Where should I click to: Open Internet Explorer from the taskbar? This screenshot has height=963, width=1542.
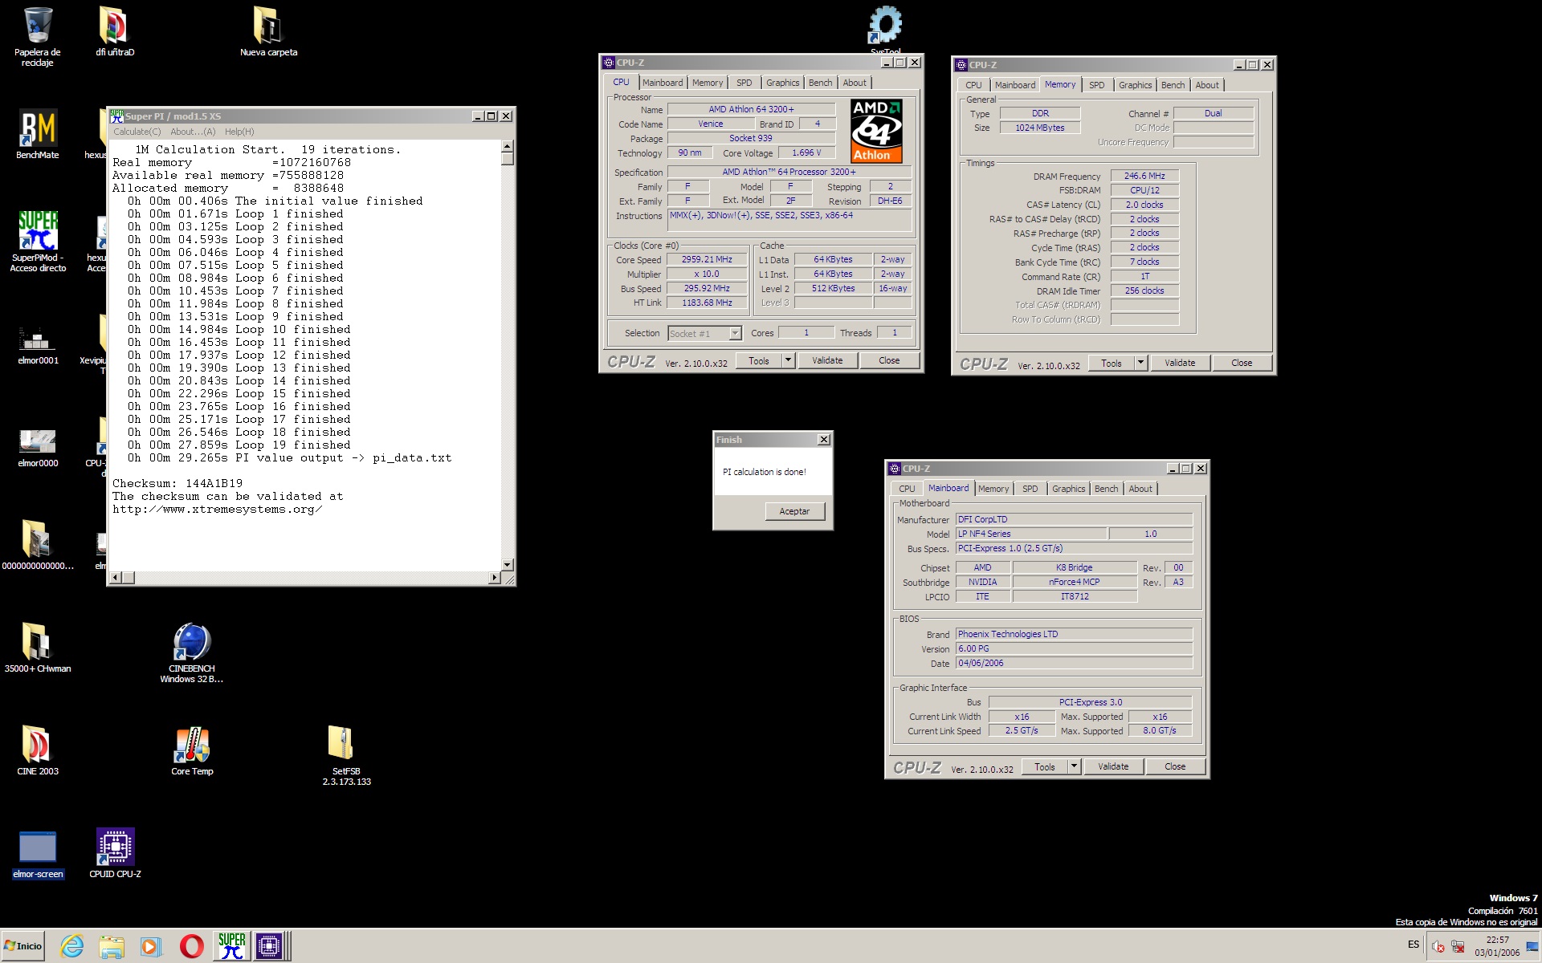(x=72, y=946)
